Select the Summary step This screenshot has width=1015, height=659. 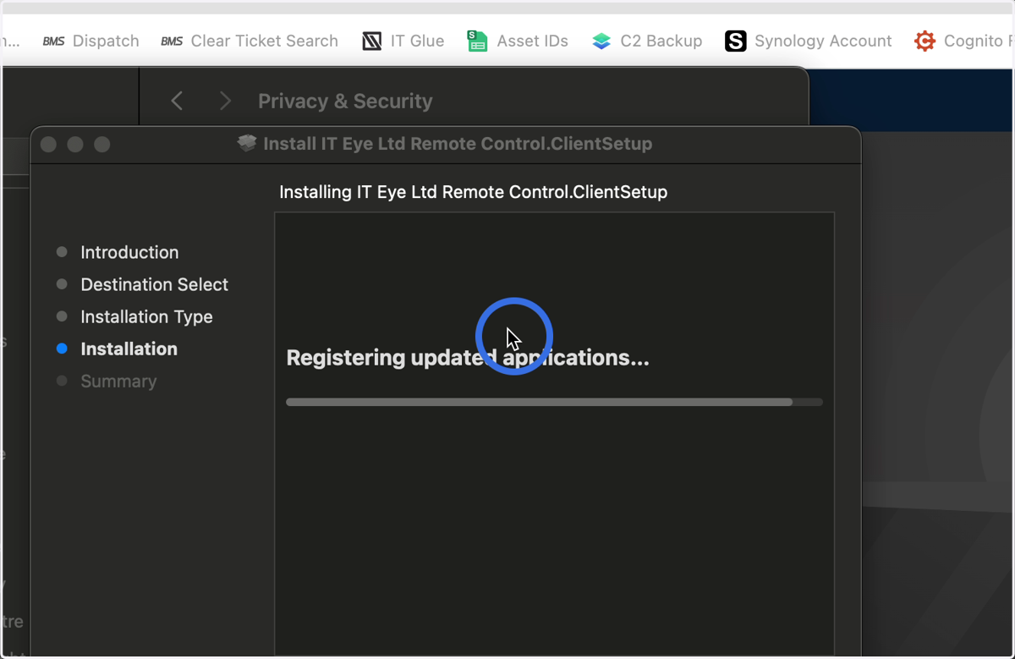click(x=118, y=381)
